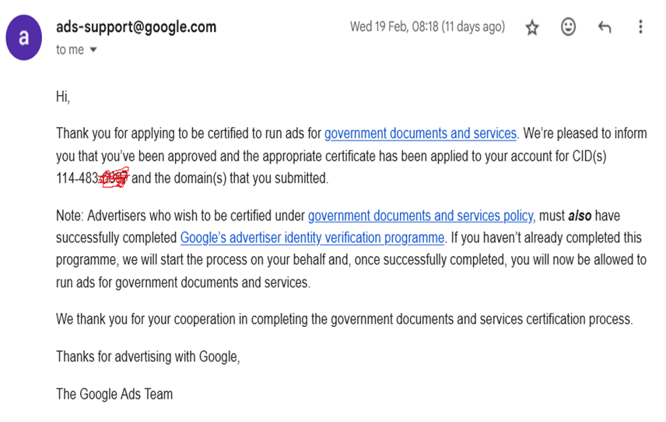Star this email from ads-support

pyautogui.click(x=532, y=28)
